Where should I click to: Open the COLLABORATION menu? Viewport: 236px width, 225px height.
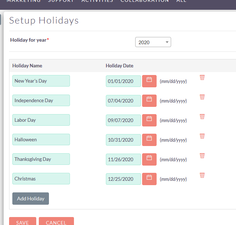[x=145, y=1]
